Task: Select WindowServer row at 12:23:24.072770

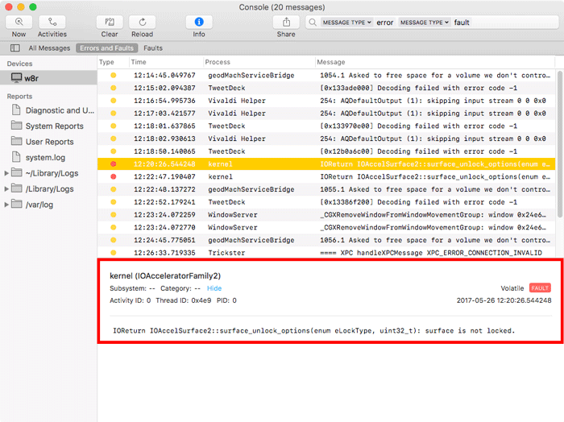Action: click(x=326, y=227)
